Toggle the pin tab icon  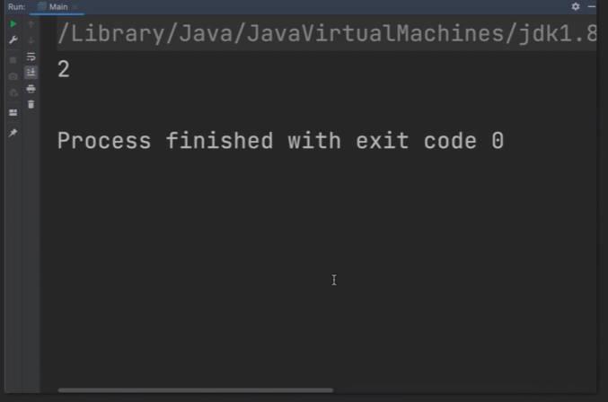[x=13, y=133]
